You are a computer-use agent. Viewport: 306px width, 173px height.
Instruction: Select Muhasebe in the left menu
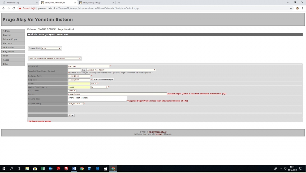point(13,48)
